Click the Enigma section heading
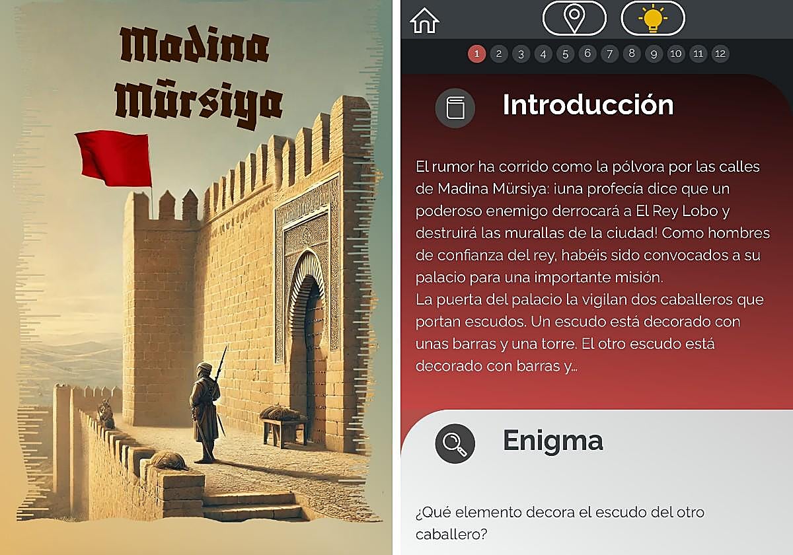The height and width of the screenshot is (555, 793). coord(553,441)
